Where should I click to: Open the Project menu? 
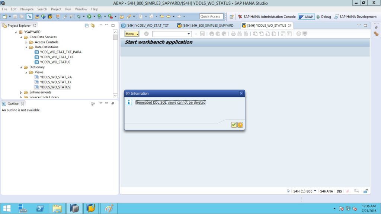pyautogui.click(x=56, y=9)
